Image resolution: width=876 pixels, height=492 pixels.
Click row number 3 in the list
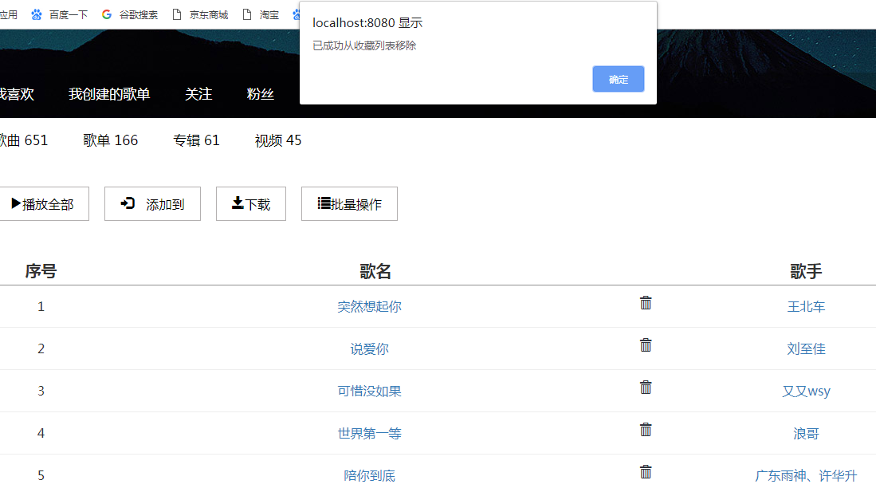pyautogui.click(x=41, y=391)
